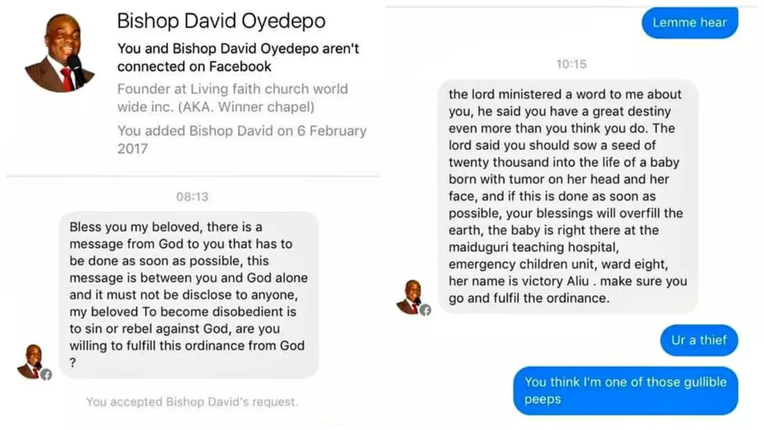The width and height of the screenshot is (764, 430).
Task: Select the 'Lemme hear' sent bubble
Action: click(690, 22)
